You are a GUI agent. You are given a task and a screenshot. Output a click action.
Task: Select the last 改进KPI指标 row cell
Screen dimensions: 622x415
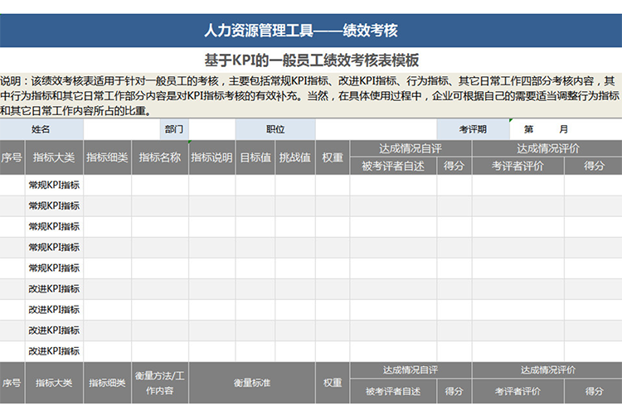[54, 351]
